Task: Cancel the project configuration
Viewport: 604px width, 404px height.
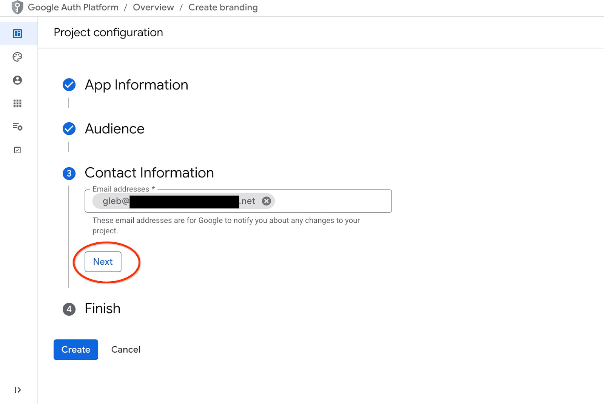Action: tap(126, 350)
